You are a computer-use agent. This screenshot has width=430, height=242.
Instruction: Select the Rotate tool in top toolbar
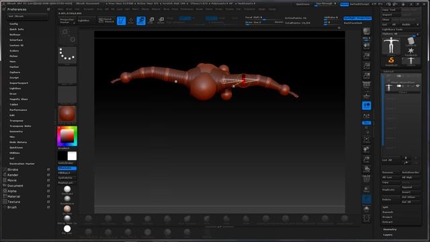[x=161, y=21]
